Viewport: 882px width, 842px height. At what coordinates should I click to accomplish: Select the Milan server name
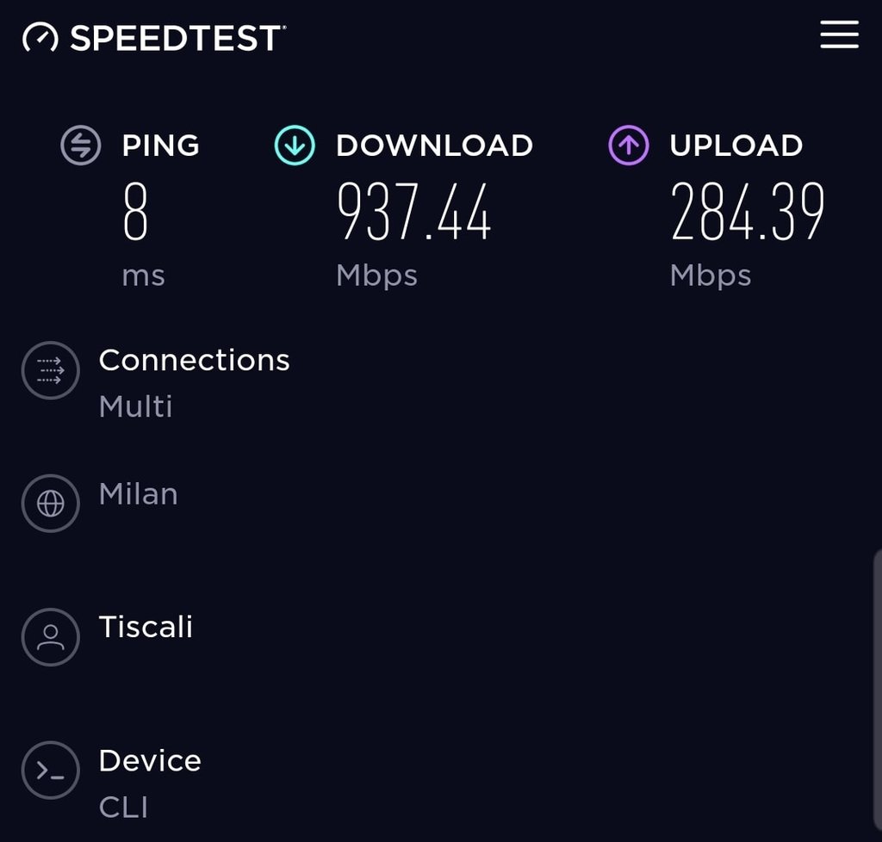click(138, 494)
